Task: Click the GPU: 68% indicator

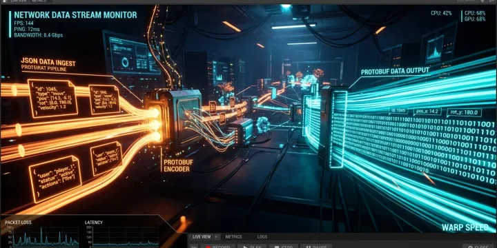Action: (x=475, y=19)
